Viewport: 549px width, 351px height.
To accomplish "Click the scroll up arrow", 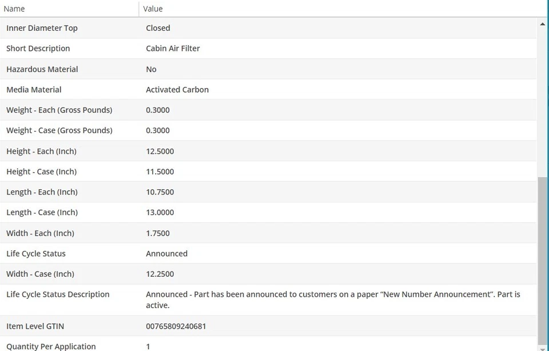I will [542, 24].
